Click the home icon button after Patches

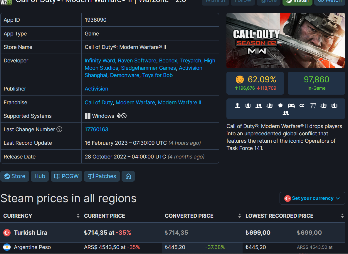(128, 176)
